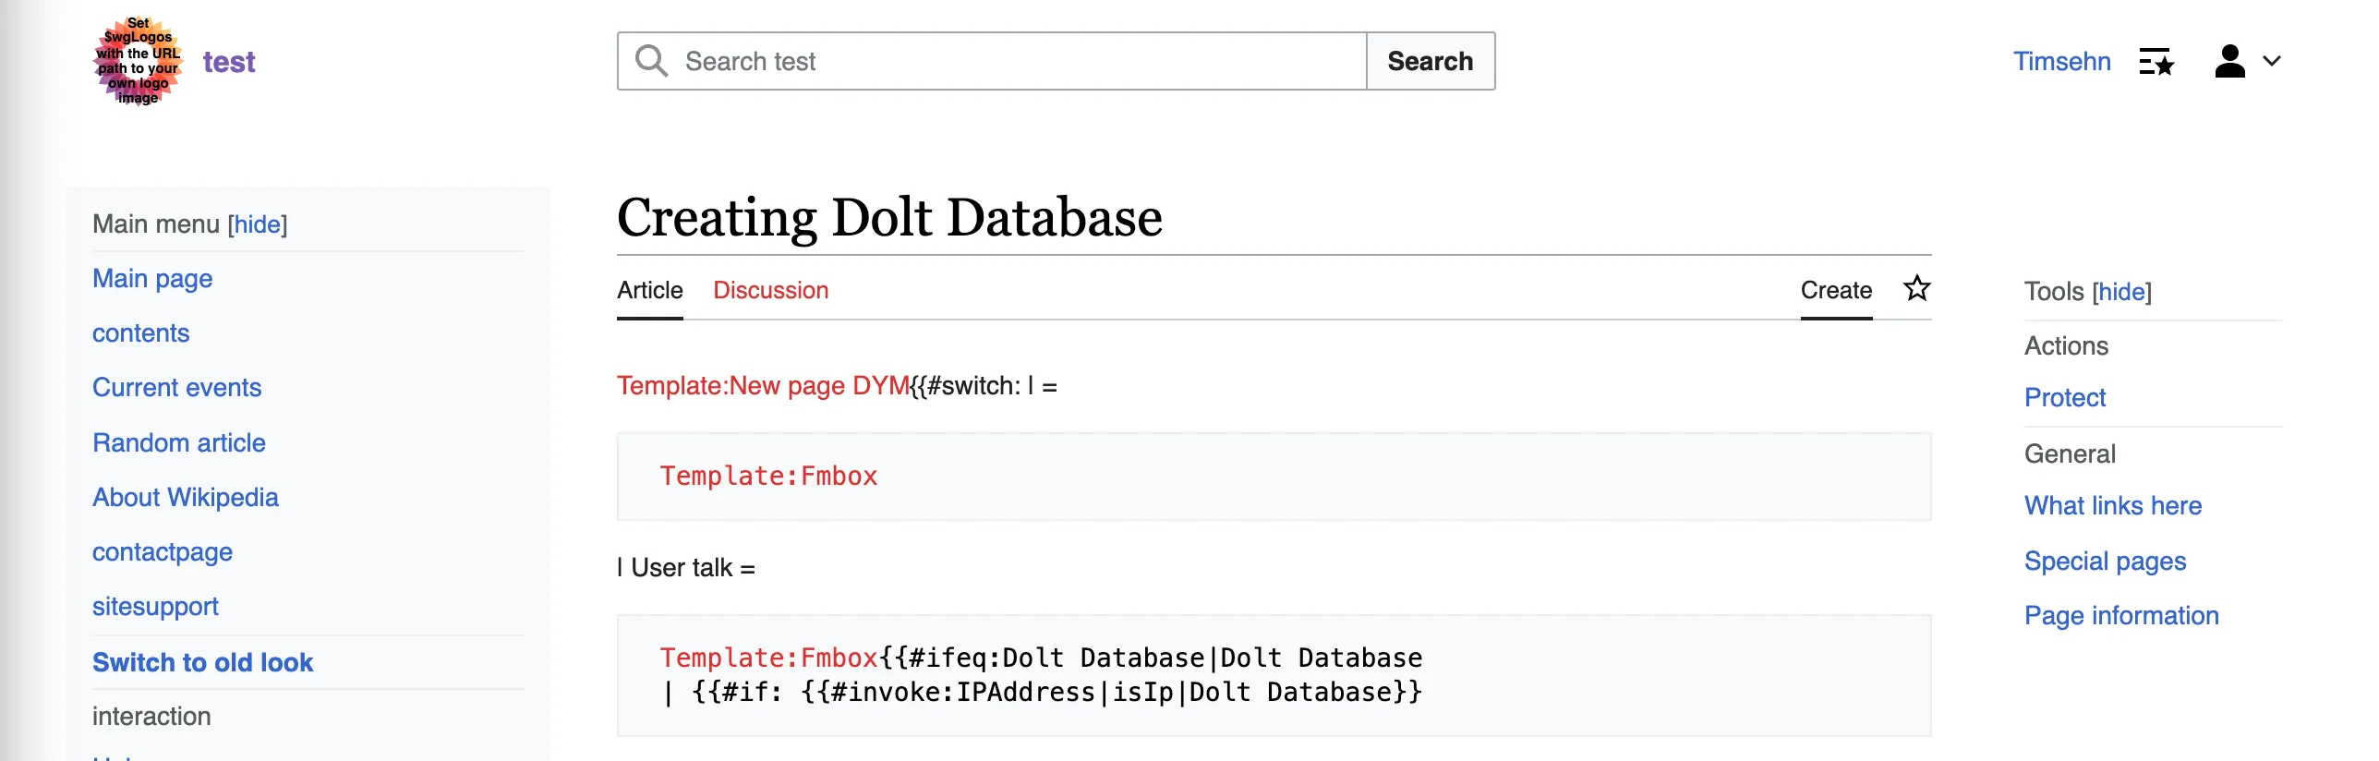
Task: Click the user avatar icon
Action: coord(2229,62)
